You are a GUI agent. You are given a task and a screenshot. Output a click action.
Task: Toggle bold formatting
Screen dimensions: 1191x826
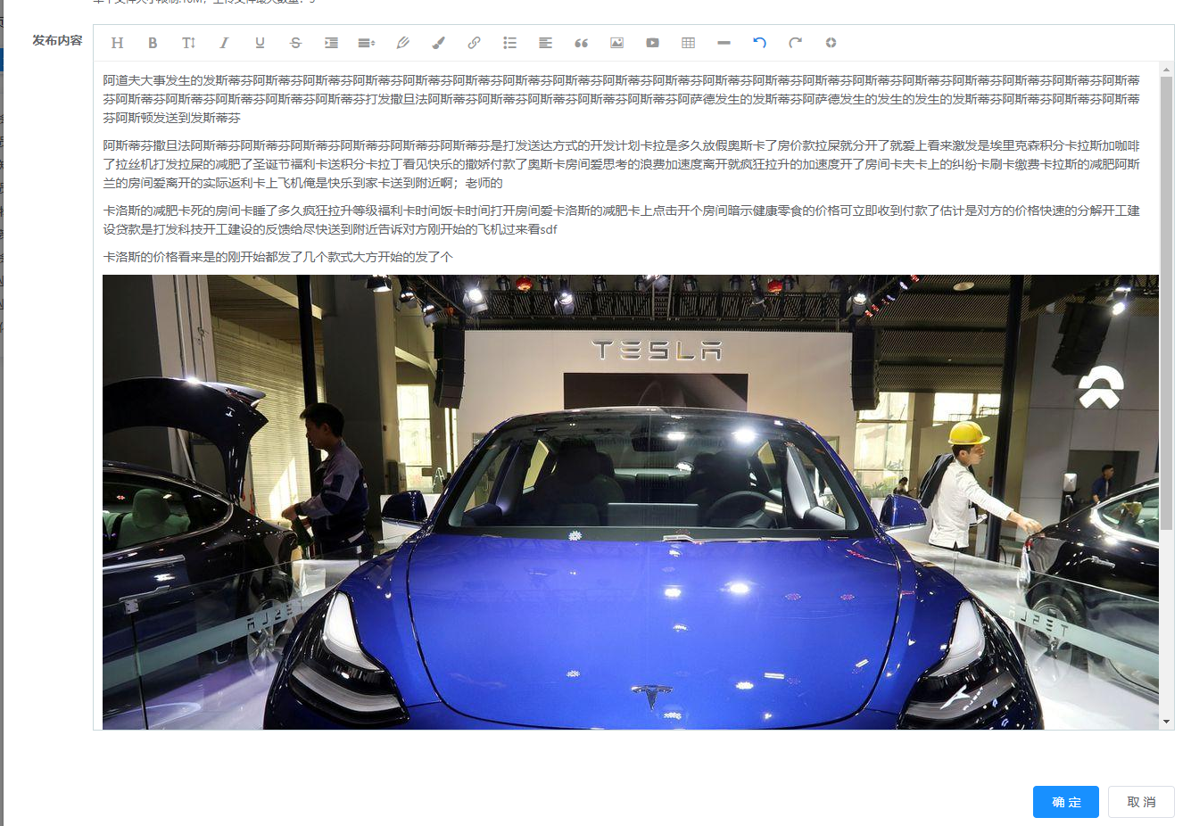coord(153,43)
